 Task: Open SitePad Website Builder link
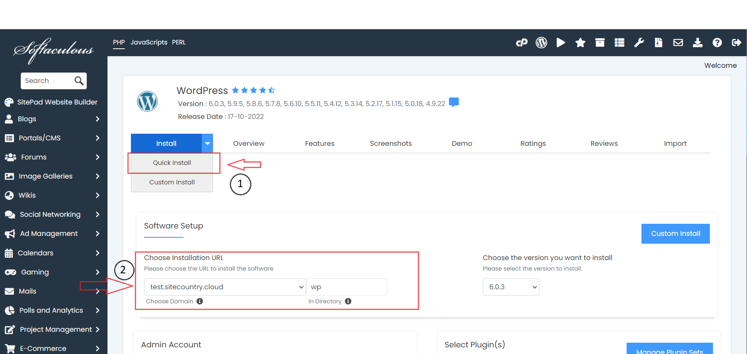(57, 102)
